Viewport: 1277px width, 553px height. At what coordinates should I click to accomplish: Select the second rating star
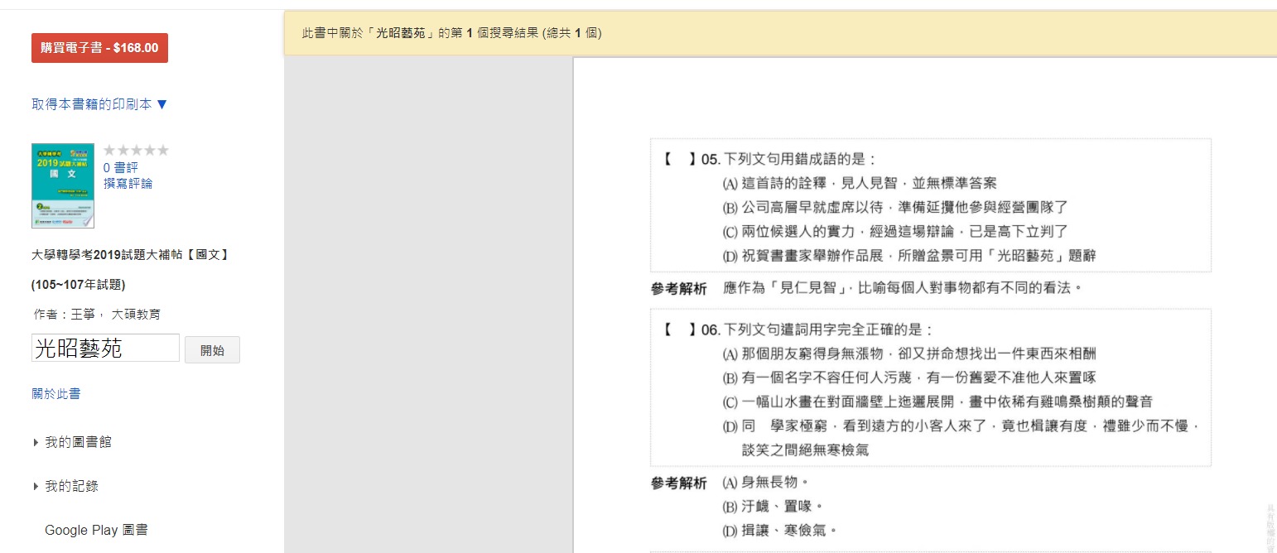[x=123, y=150]
